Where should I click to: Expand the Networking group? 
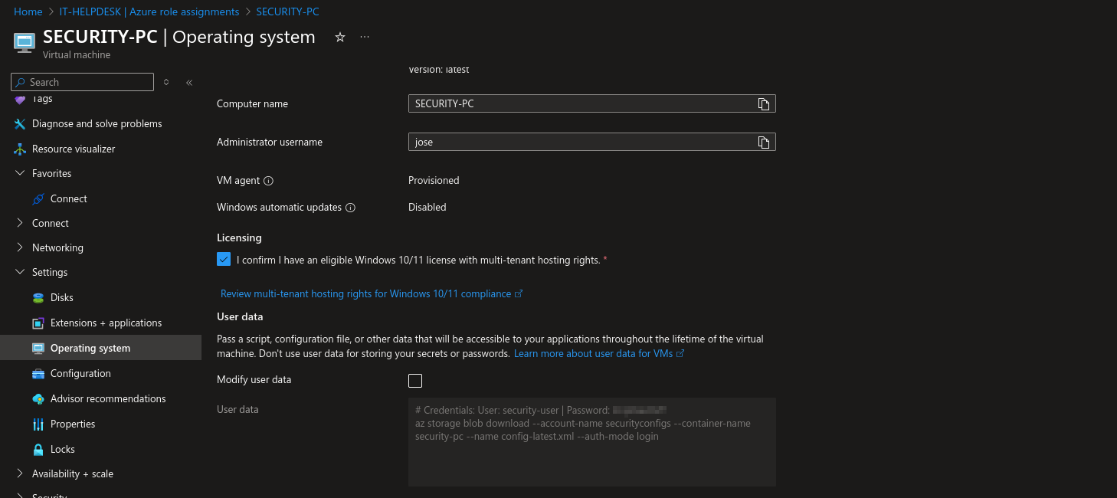pos(20,247)
